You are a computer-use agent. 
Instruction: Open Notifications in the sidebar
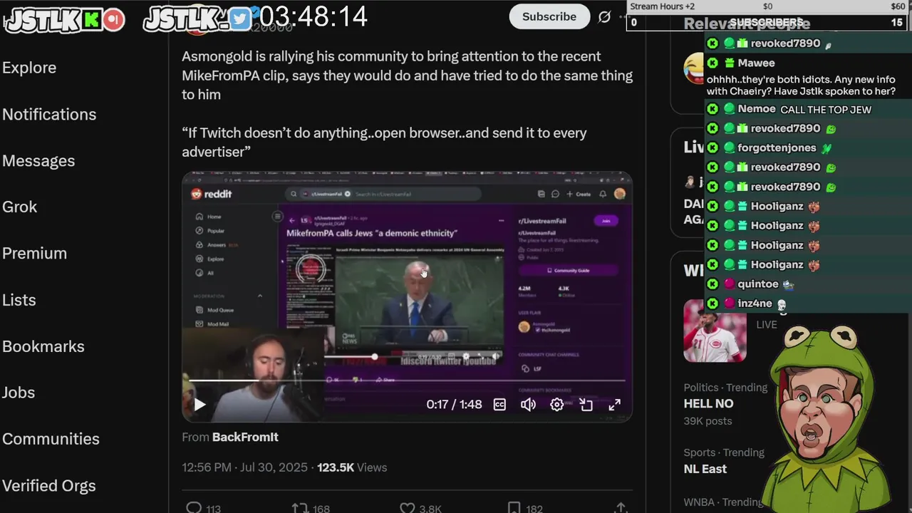(x=49, y=114)
